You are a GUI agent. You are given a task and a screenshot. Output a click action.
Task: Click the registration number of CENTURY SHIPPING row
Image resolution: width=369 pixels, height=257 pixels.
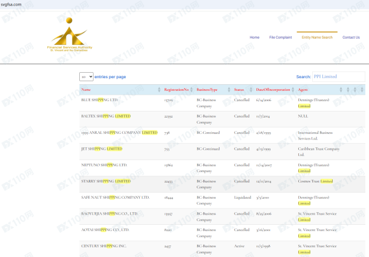[168, 246]
